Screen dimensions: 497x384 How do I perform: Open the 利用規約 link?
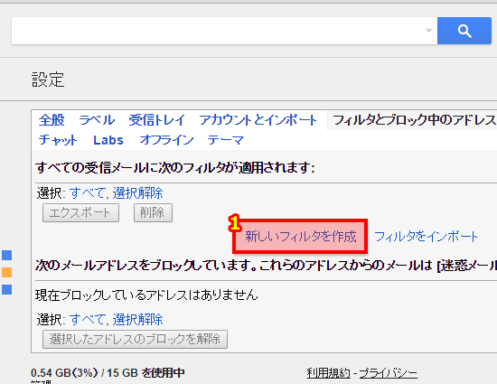point(328,373)
